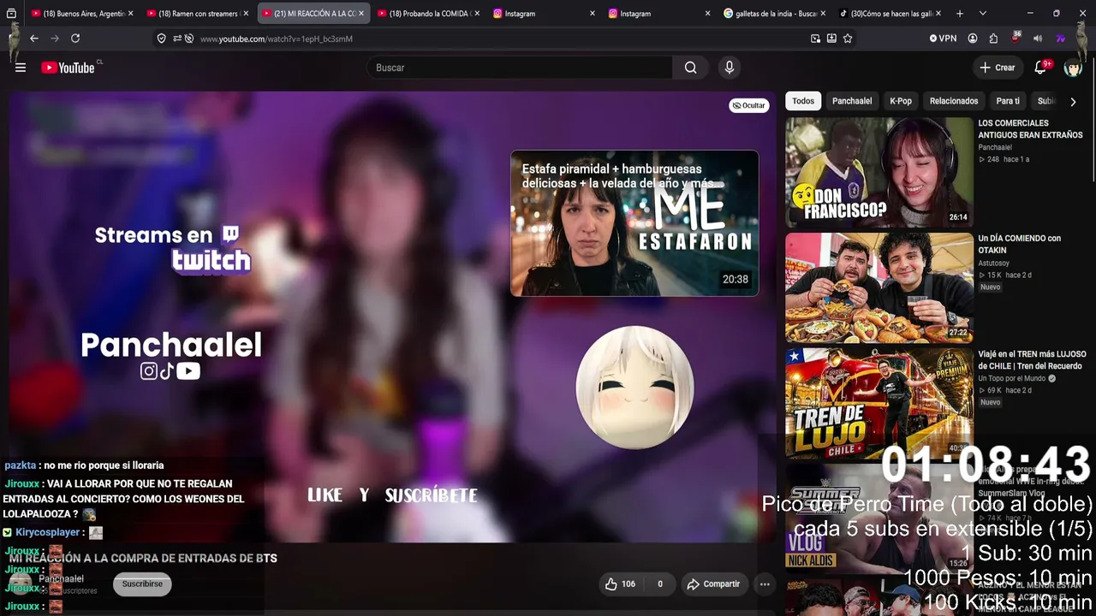Select the 'Para ti' filter chip
This screenshot has height=616, width=1096.
click(x=1008, y=101)
